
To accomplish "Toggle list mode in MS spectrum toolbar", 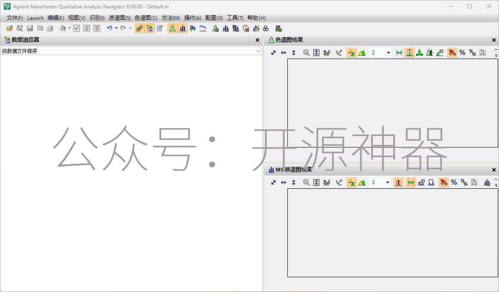I will pyautogui.click(x=352, y=182).
